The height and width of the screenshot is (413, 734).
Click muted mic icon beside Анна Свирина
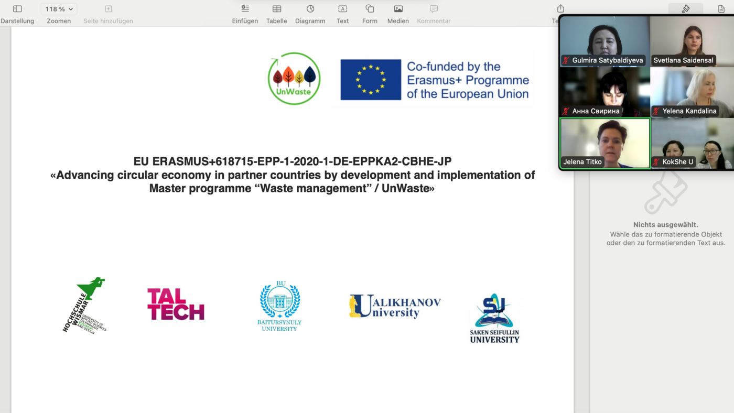tap(566, 111)
